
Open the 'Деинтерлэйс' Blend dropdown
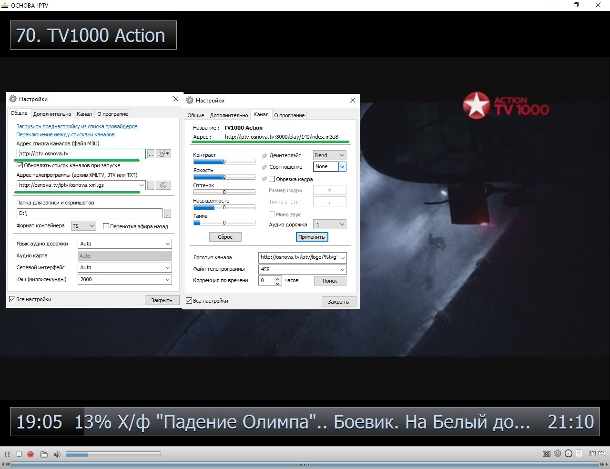(x=329, y=155)
